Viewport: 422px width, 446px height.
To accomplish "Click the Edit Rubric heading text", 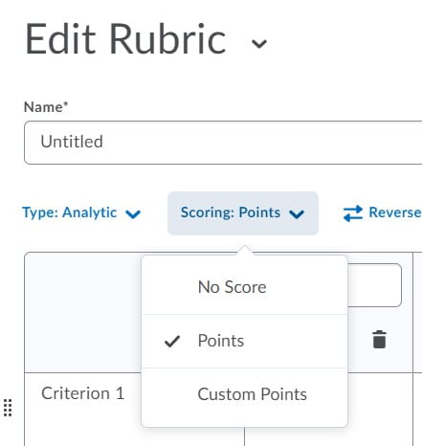I will 125,39.
